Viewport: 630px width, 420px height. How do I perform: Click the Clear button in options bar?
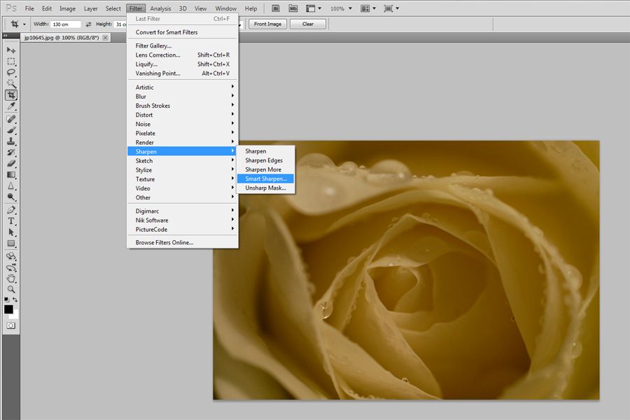308,24
